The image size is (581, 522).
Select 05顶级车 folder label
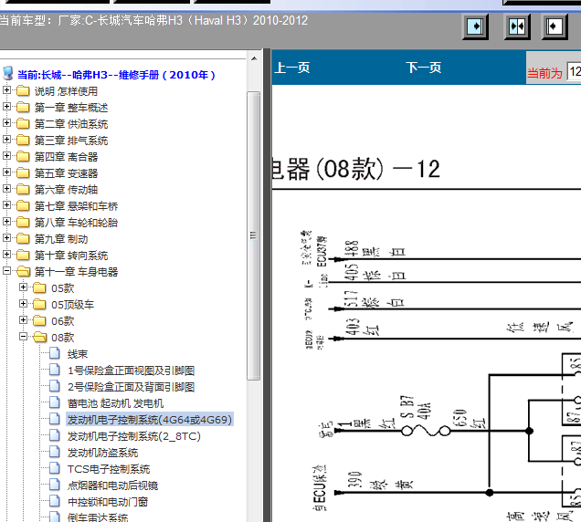(73, 304)
